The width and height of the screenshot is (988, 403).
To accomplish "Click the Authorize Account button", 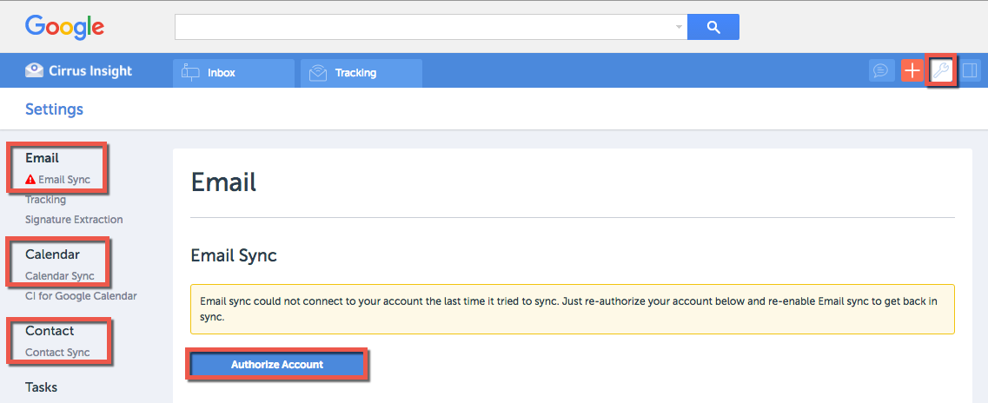I will 277,365.
